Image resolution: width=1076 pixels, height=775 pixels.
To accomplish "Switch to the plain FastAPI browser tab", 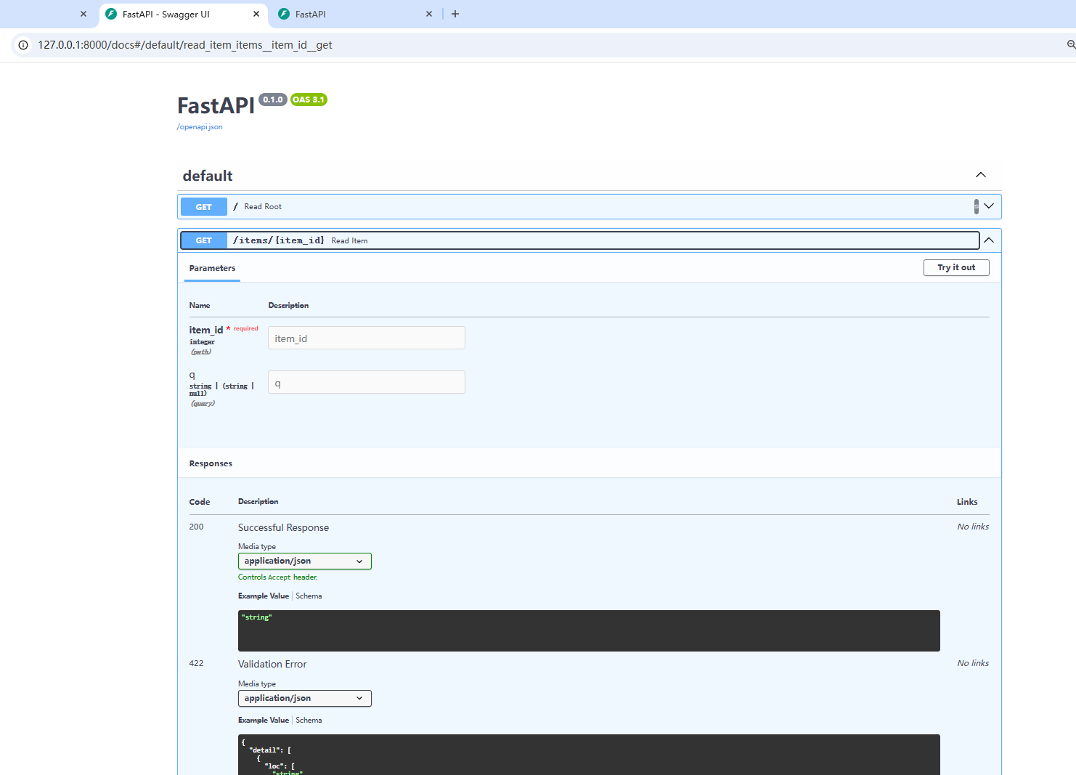I will click(x=354, y=14).
